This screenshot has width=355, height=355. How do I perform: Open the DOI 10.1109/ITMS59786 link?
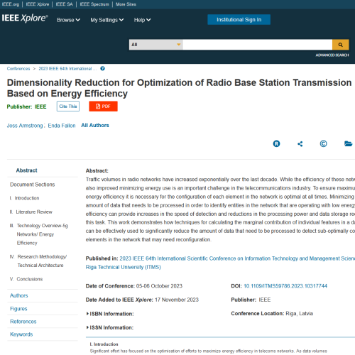click(285, 286)
